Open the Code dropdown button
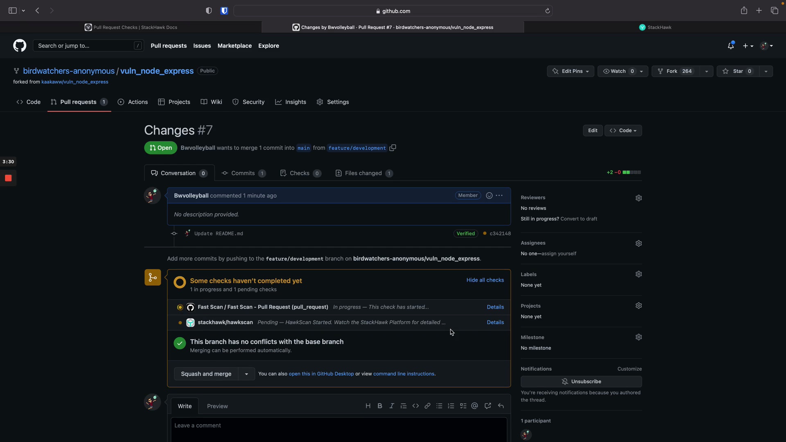The image size is (786, 442). 623,130
